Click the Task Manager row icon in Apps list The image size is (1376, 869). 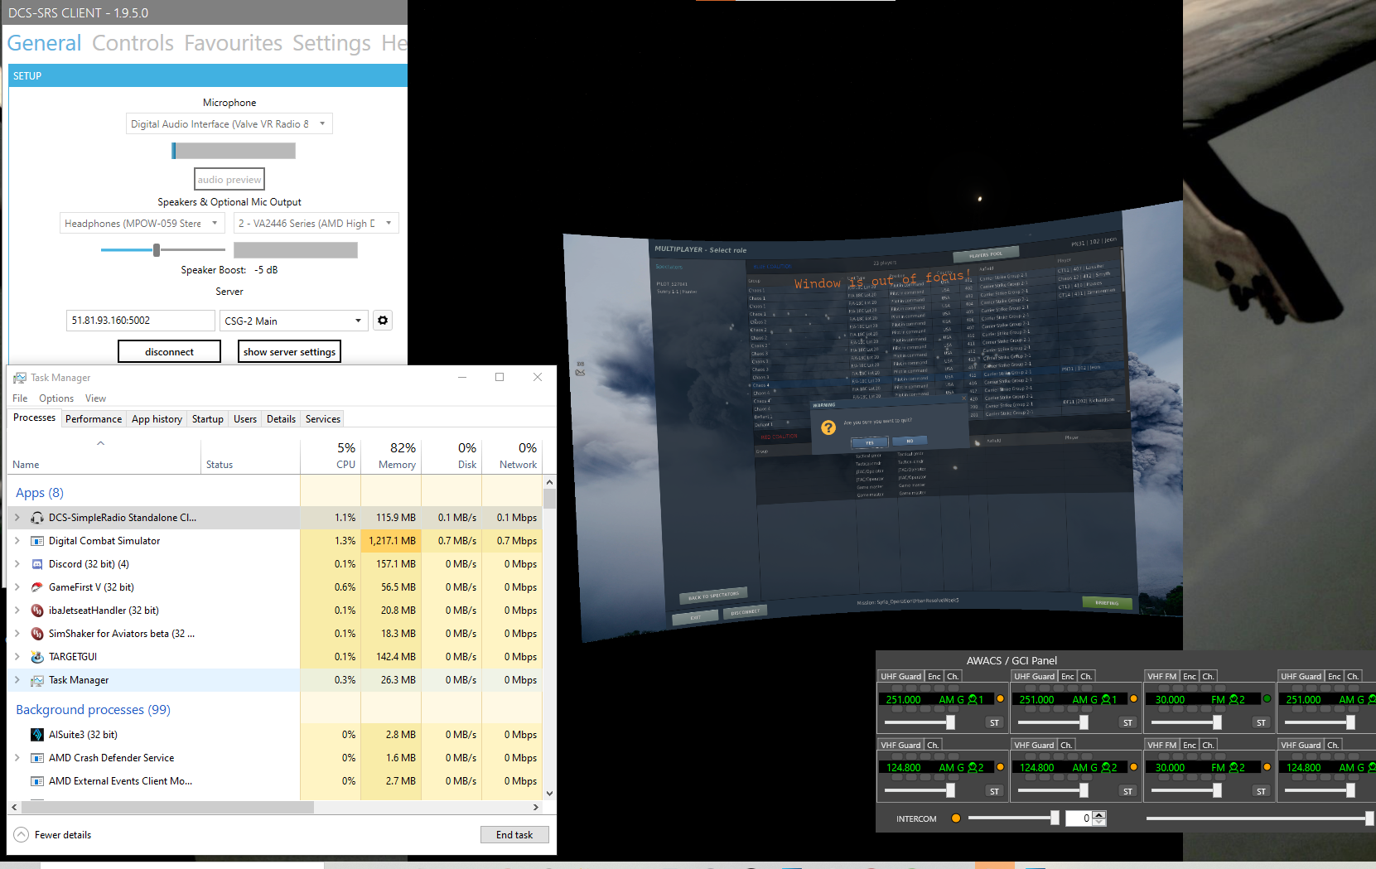[37, 680]
